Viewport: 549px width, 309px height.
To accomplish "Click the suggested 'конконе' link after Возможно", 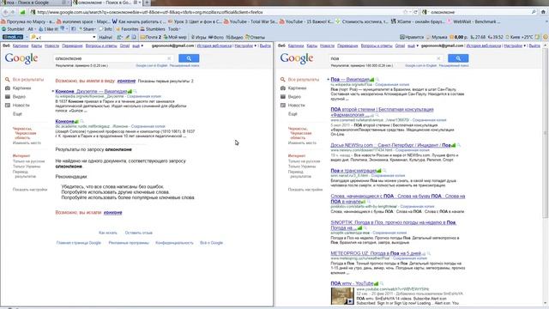I will click(x=126, y=81).
